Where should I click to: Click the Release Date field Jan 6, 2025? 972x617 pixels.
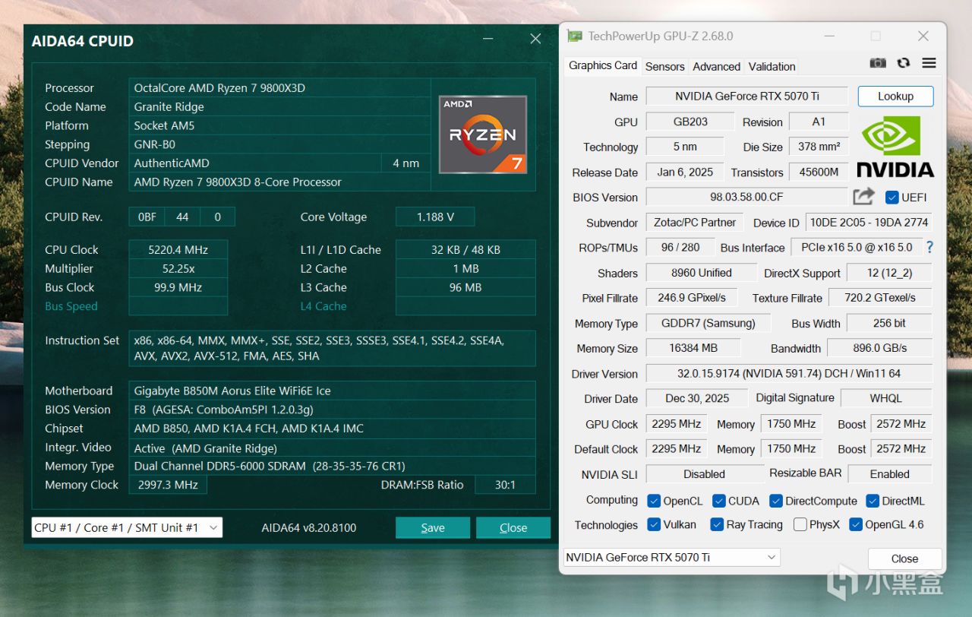point(685,172)
